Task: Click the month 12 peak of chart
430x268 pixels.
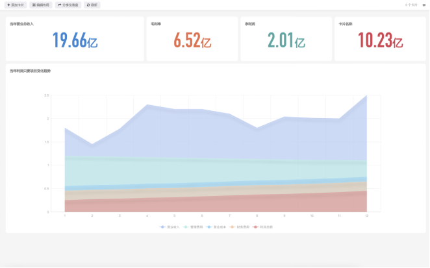Action: (x=366, y=95)
